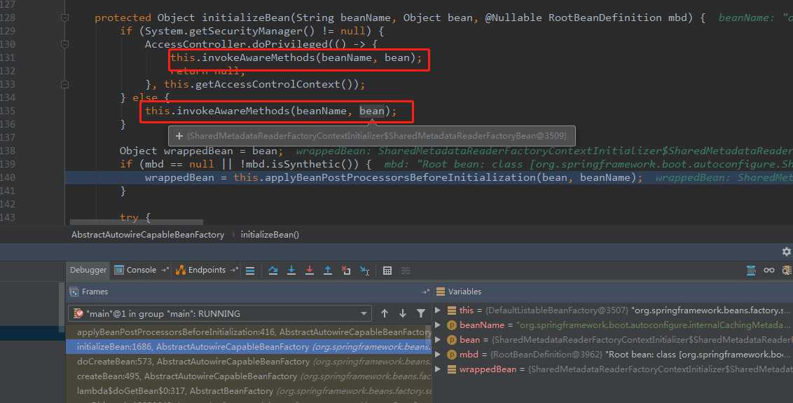
Task: Click Show Execution Point icon
Action: (250, 271)
